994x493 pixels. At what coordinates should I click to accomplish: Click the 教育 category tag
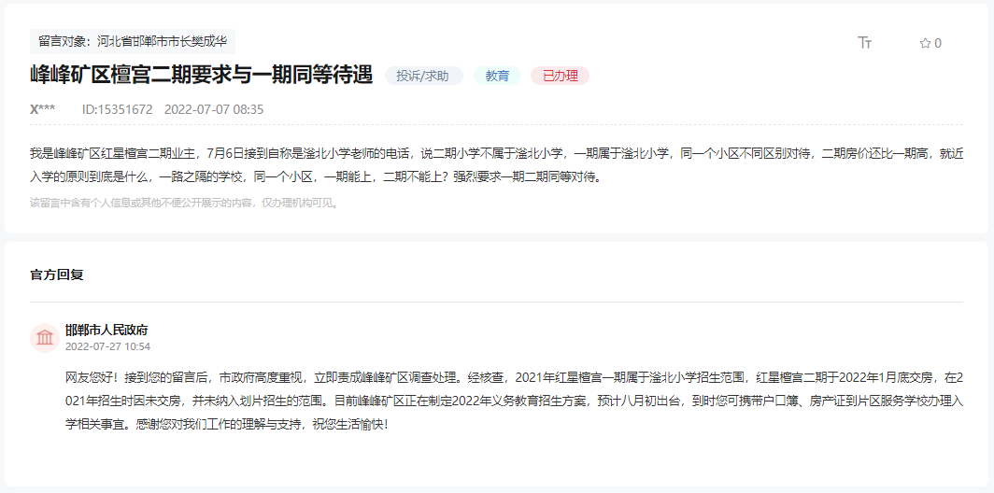pos(497,76)
